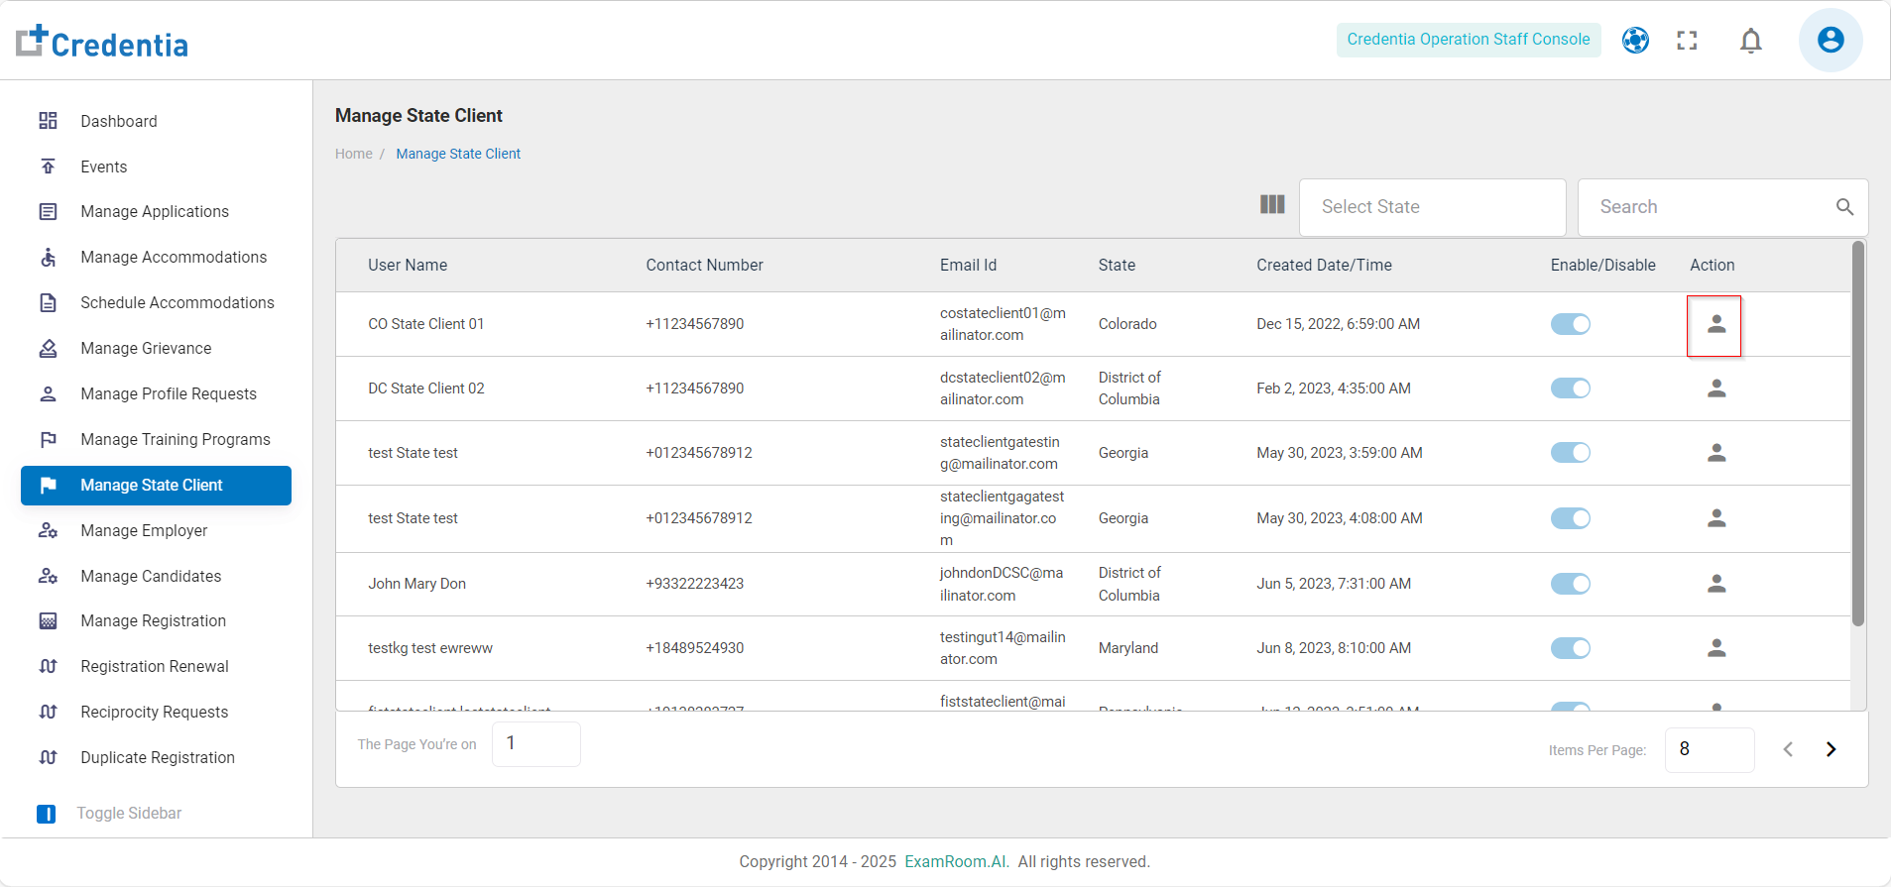1891x887 pixels.
Task: Open Reciprocity Requests
Action: click(156, 712)
